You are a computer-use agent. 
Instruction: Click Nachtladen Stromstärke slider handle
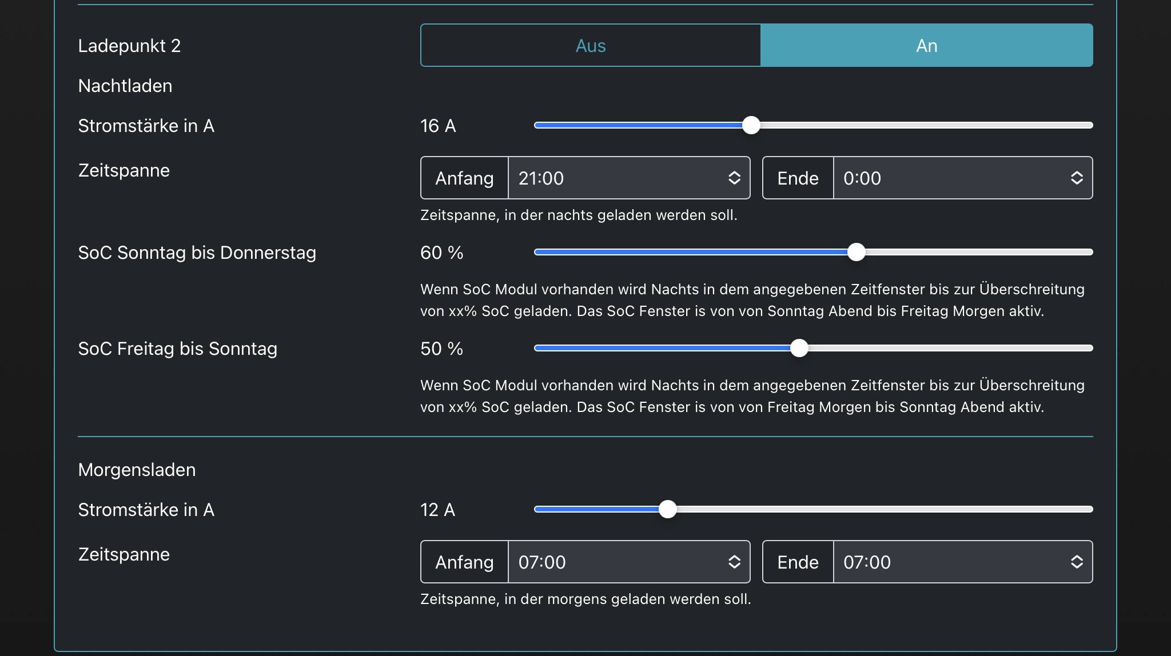coord(751,125)
